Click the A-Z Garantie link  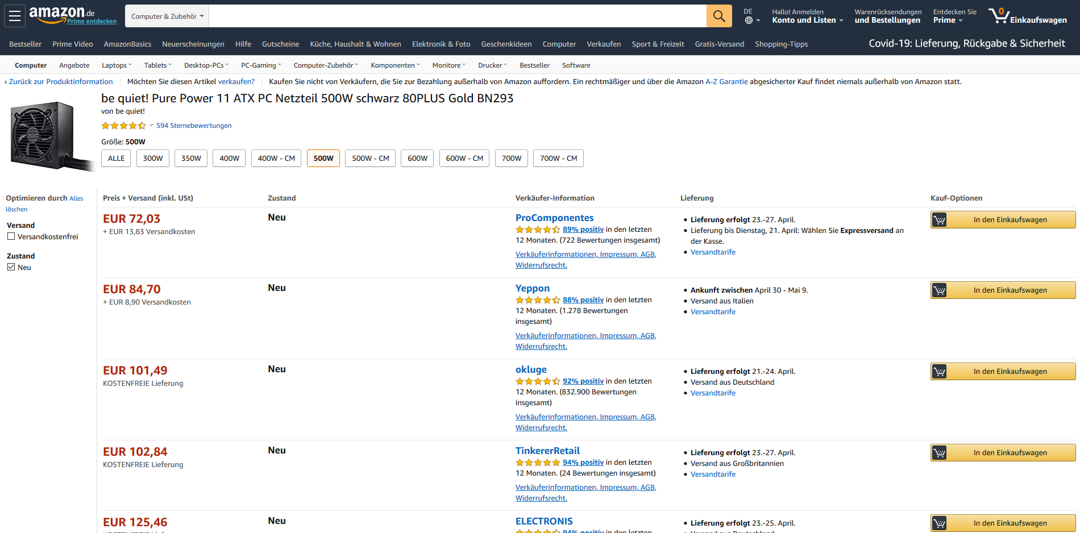pos(726,82)
